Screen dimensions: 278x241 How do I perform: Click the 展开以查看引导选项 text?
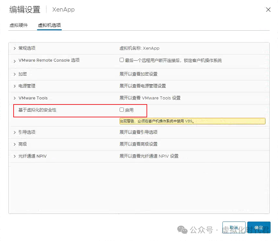pos(138,132)
